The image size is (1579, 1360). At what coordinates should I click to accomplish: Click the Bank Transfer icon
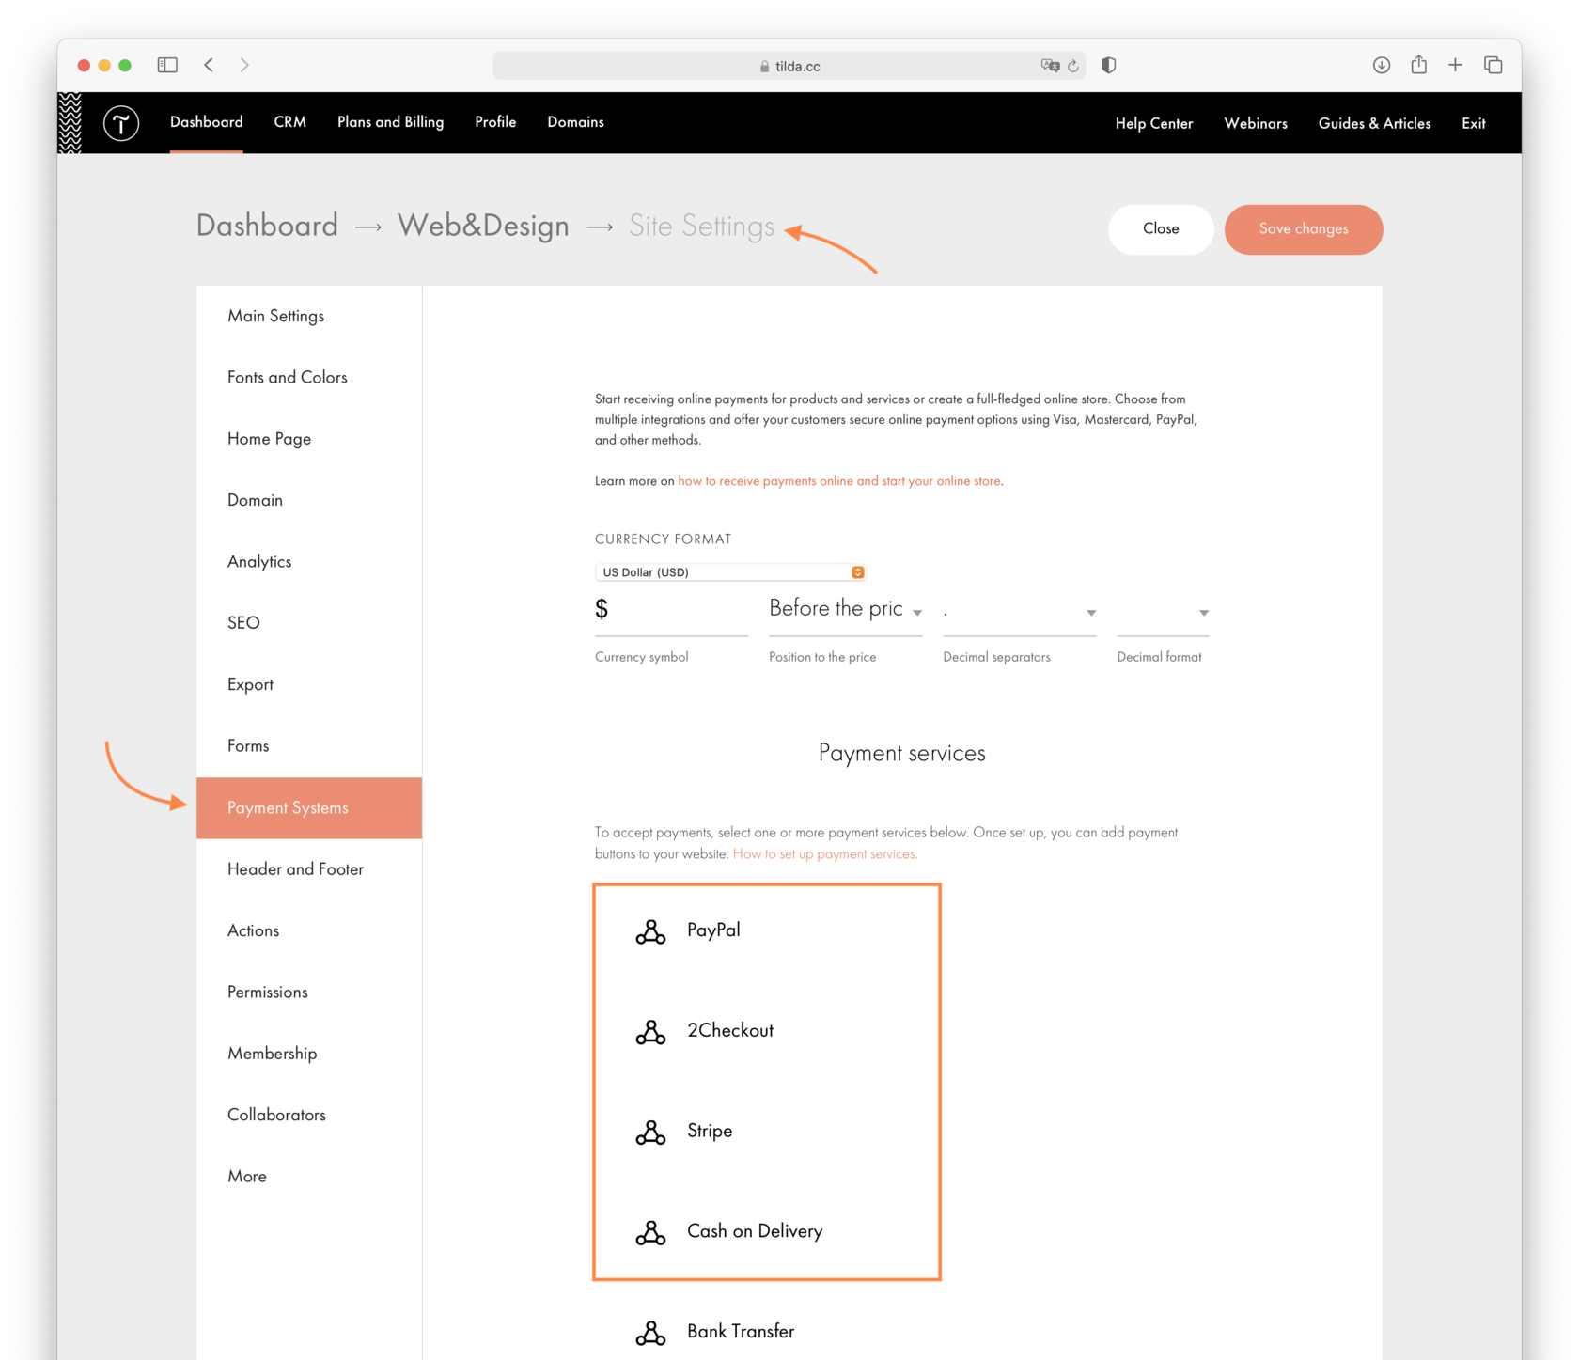[x=650, y=1333]
